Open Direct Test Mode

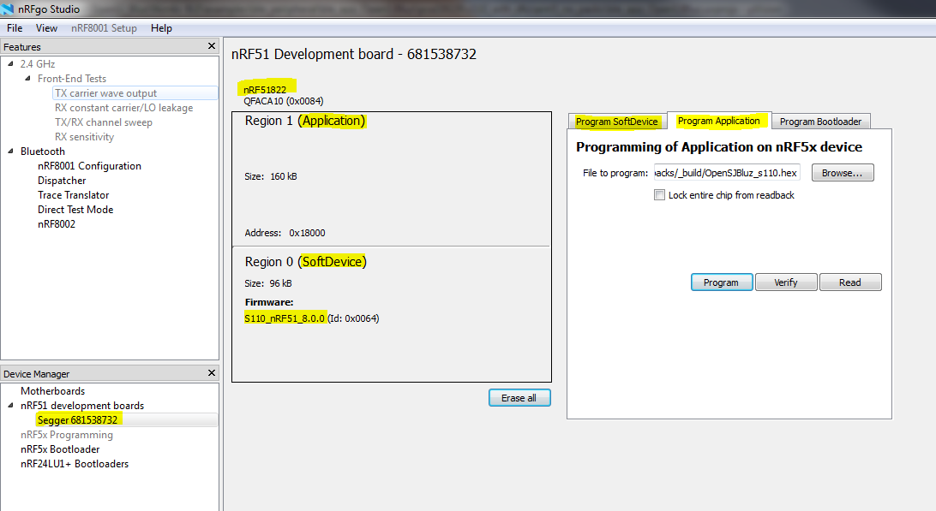[x=75, y=210]
